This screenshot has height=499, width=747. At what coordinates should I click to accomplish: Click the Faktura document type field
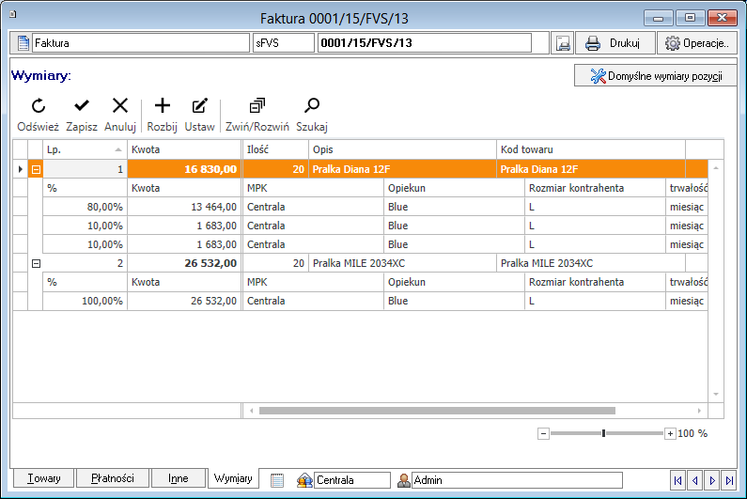141,43
